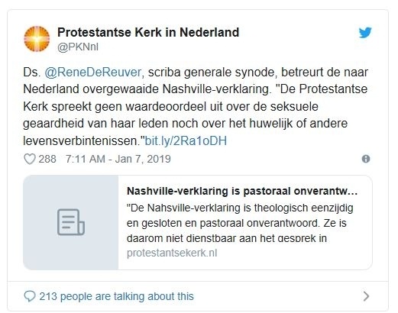Click the 288 likes count
398x313 pixels.
click(47, 159)
